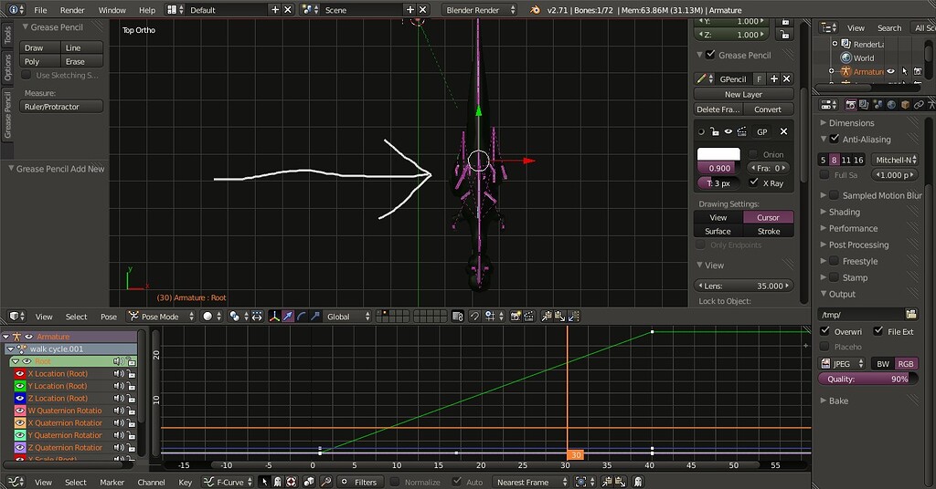The image size is (936, 489).
Task: Select the scale manipulator icon
Action: (x=315, y=317)
